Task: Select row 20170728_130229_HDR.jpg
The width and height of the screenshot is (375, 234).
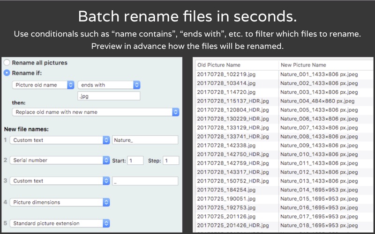Action: coord(284,119)
